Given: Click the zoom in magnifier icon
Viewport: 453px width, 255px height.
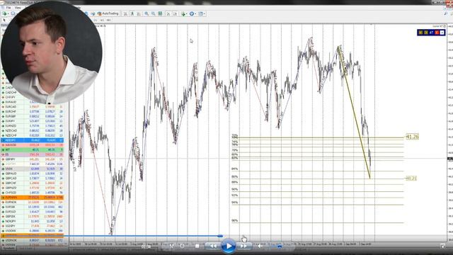Looking at the screenshot, I should 147,13.
